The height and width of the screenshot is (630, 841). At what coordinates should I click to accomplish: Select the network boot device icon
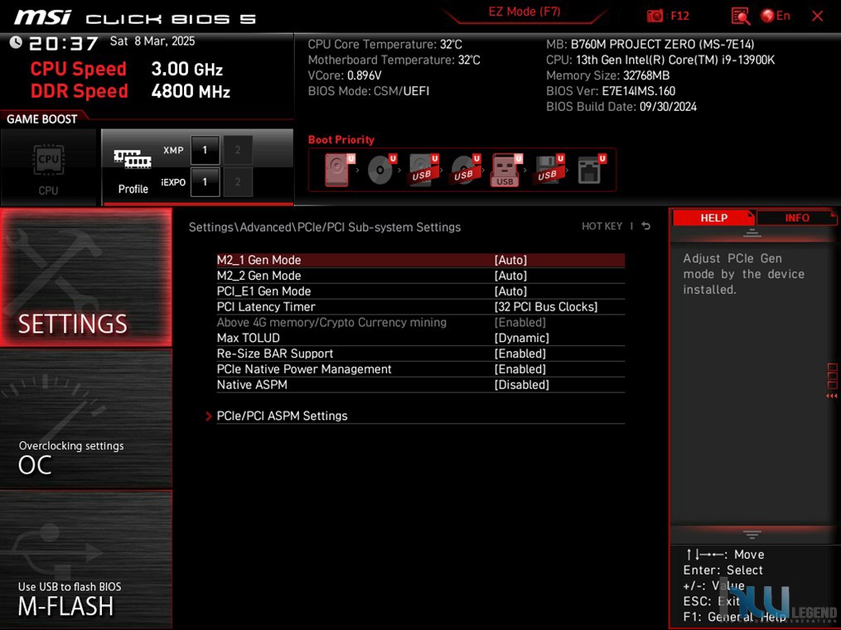coord(591,170)
